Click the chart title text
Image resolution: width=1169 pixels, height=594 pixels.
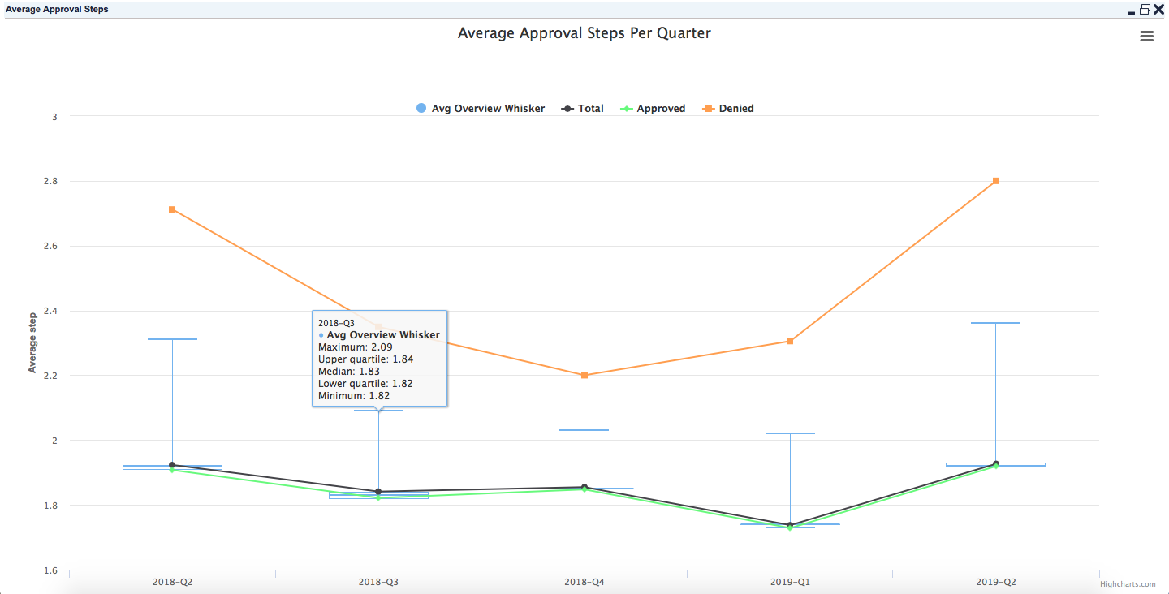click(x=584, y=33)
